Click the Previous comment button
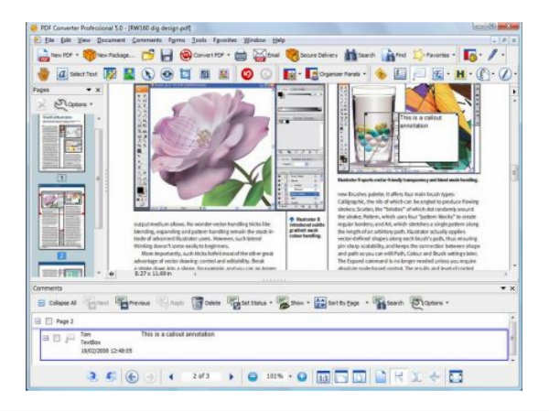The width and height of the screenshot is (549, 412). [133, 303]
